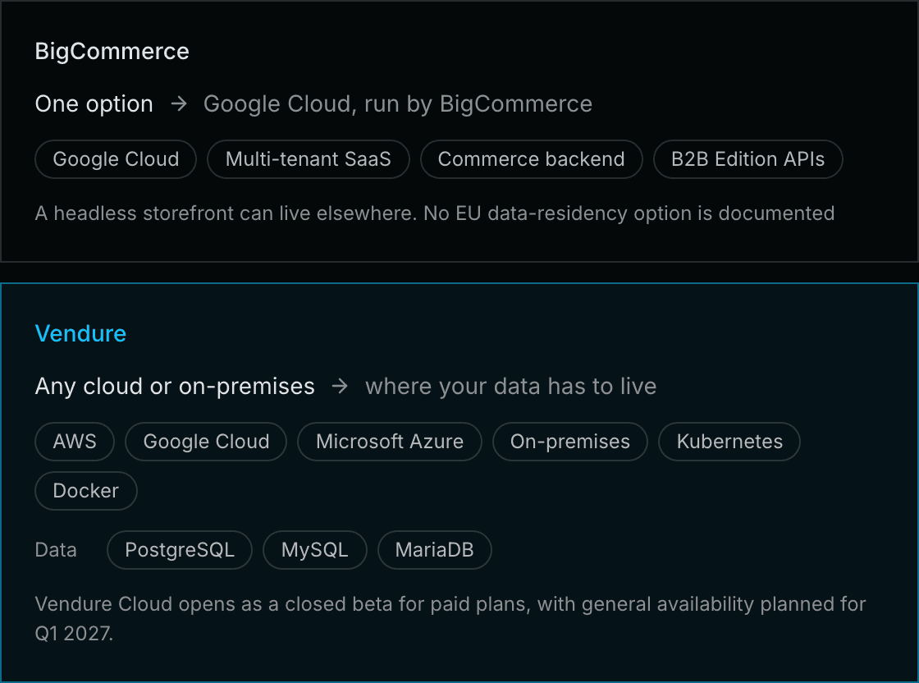Click 'where your data has to live' text
Image resolution: width=919 pixels, height=683 pixels.
point(511,387)
